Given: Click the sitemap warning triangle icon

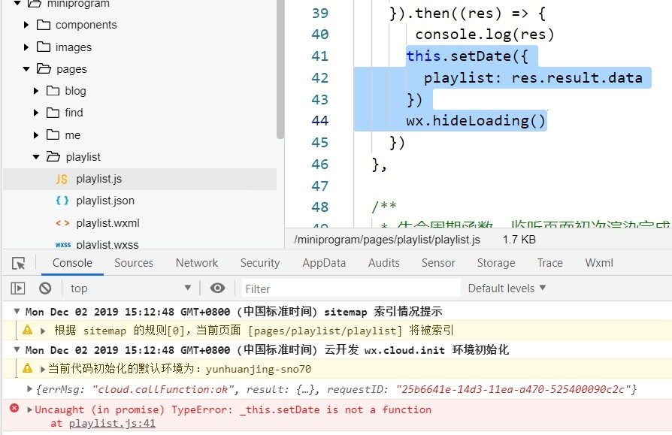Looking at the screenshot, I should (x=27, y=330).
